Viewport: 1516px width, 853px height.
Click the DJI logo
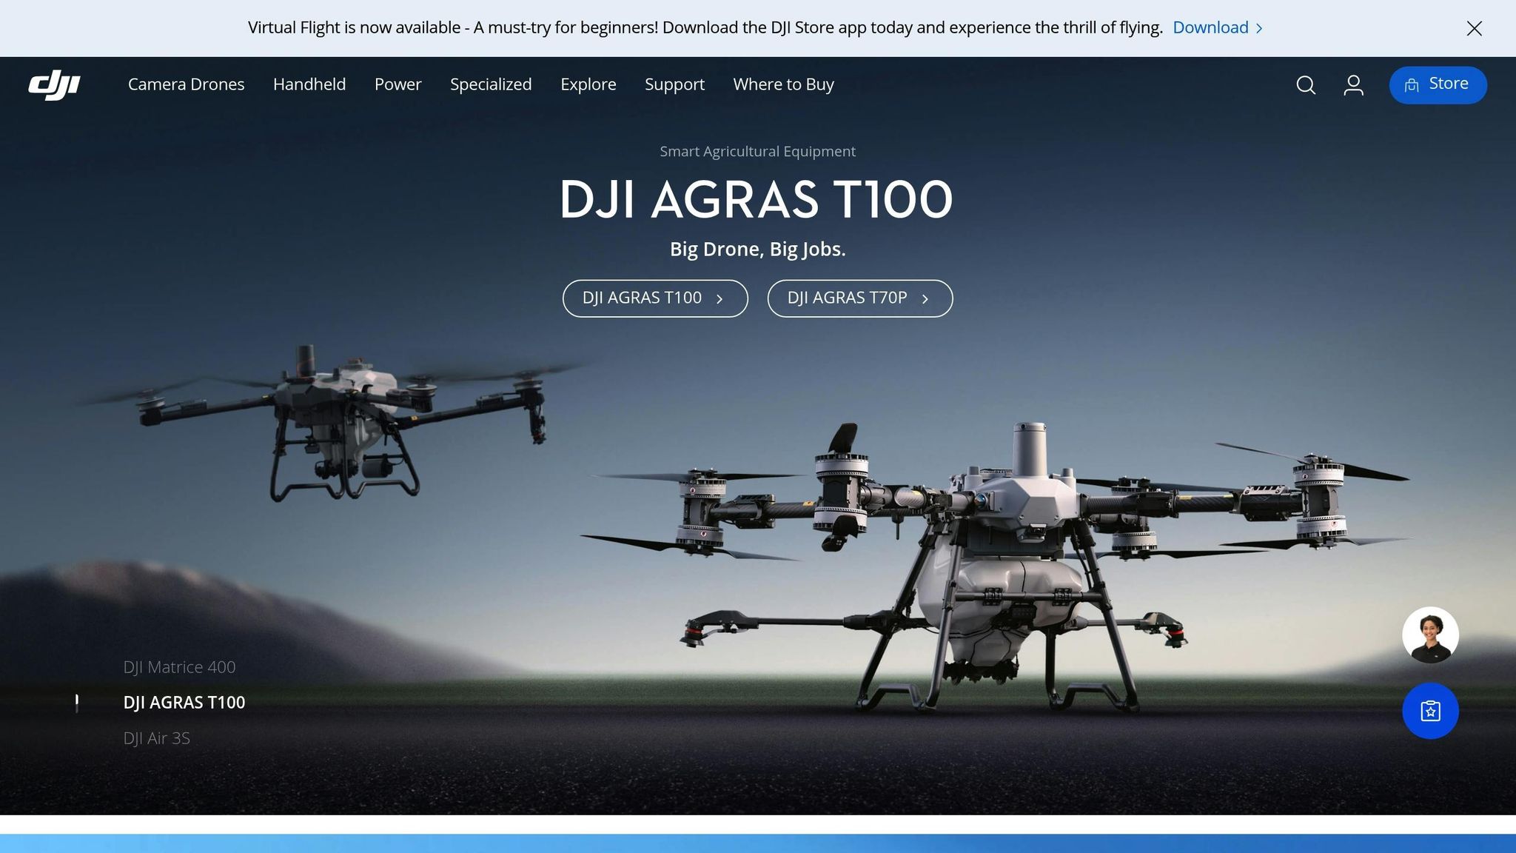click(54, 84)
